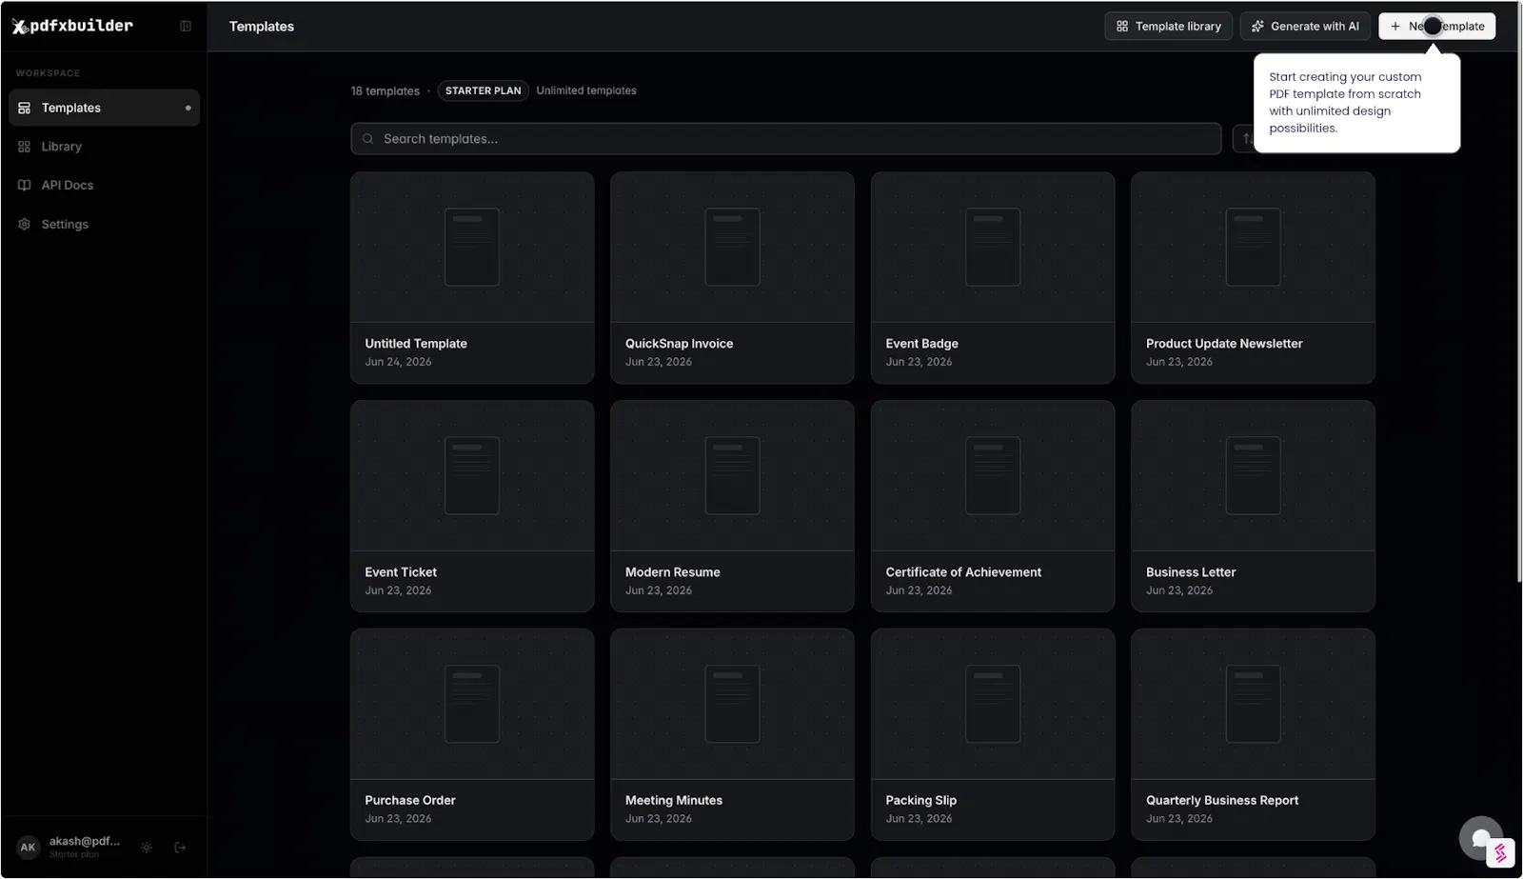The height and width of the screenshot is (879, 1523).
Task: Click the New template button
Action: pyautogui.click(x=1436, y=27)
